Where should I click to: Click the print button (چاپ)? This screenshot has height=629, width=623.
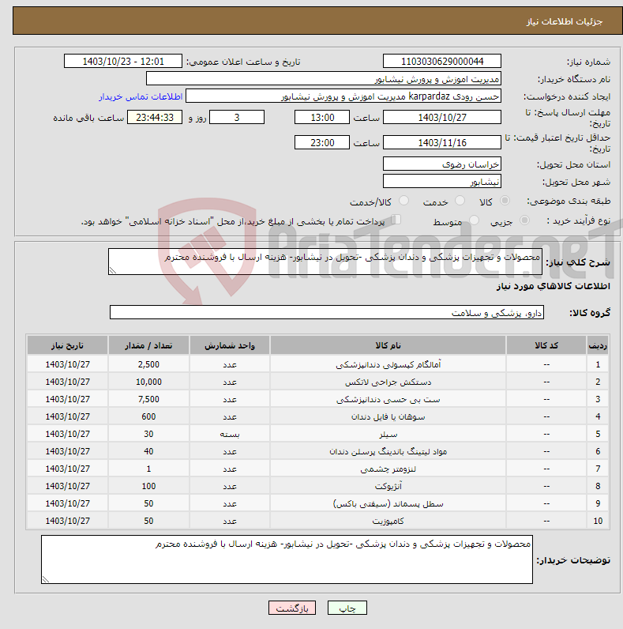point(347,608)
